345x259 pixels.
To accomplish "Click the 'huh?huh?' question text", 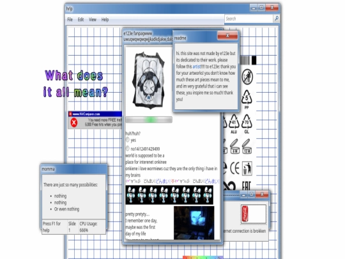I will tap(133, 134).
